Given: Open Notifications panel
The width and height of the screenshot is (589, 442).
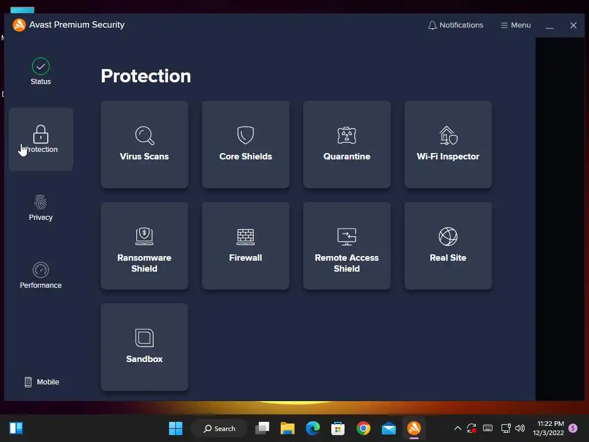Looking at the screenshot, I should 456,25.
